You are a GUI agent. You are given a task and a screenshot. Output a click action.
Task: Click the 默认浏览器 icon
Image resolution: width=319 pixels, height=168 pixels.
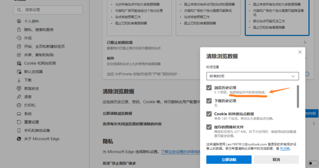click(19, 72)
